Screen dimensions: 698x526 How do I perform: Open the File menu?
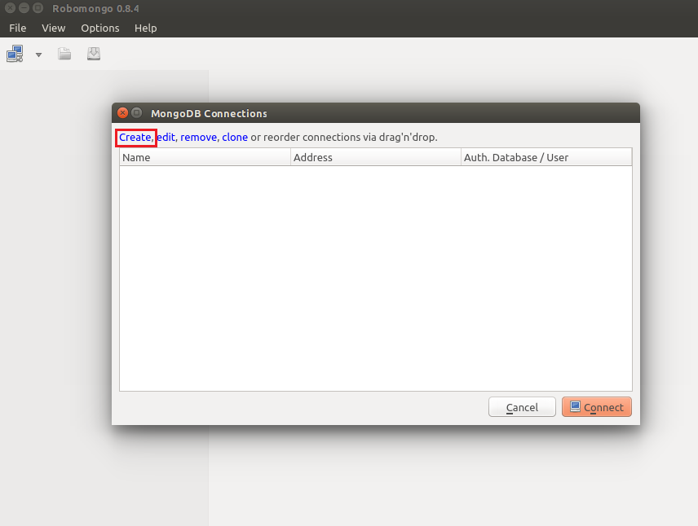(18, 28)
